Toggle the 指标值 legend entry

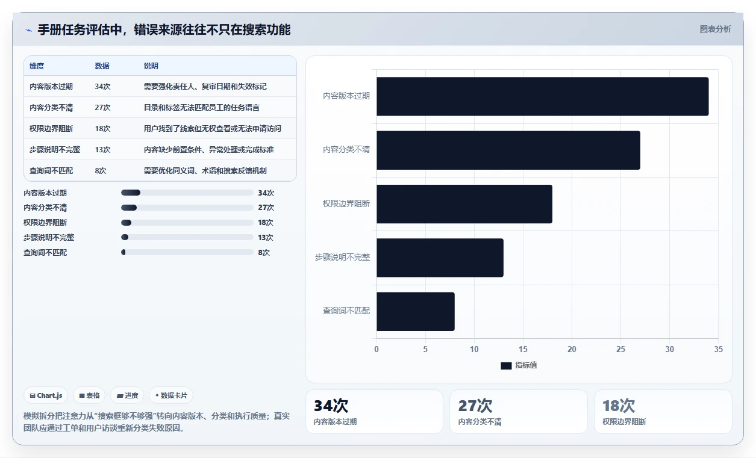pyautogui.click(x=519, y=365)
